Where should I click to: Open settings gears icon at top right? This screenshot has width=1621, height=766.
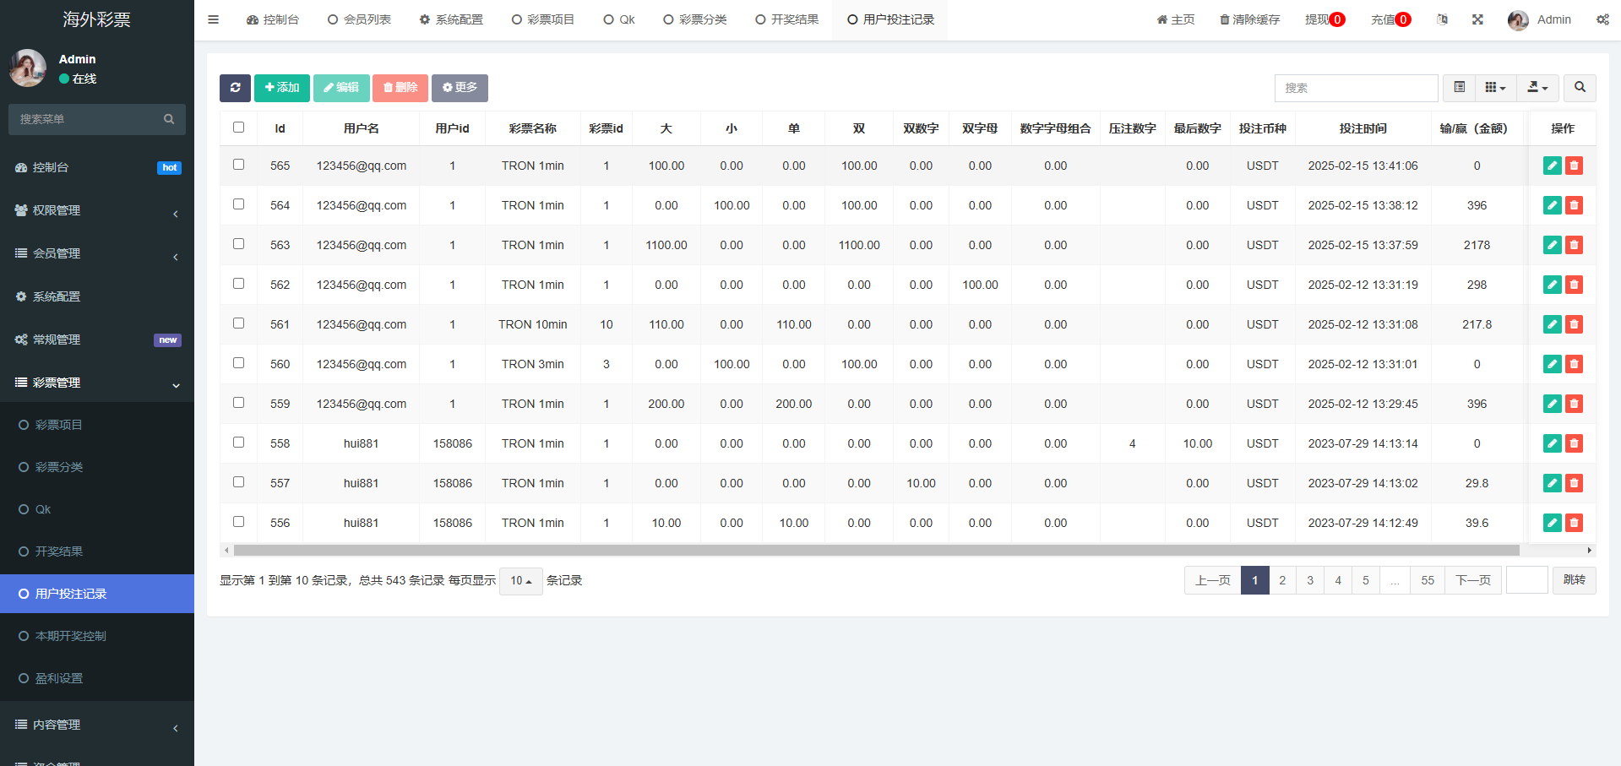pos(1602,19)
